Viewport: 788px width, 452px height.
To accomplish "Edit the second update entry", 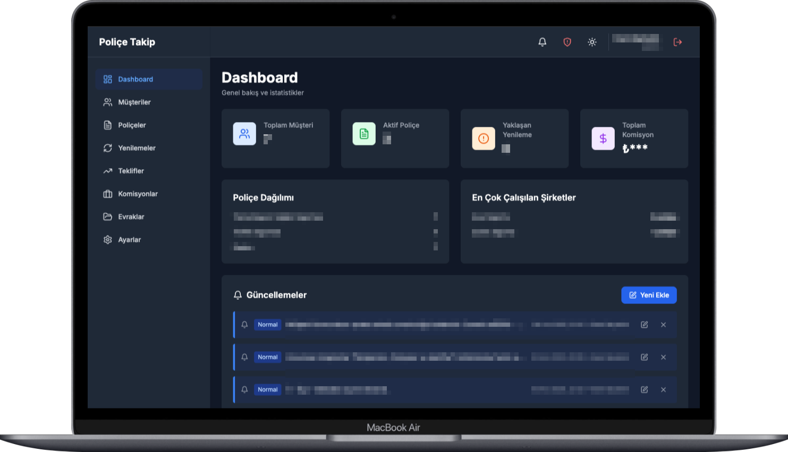I will 644,357.
